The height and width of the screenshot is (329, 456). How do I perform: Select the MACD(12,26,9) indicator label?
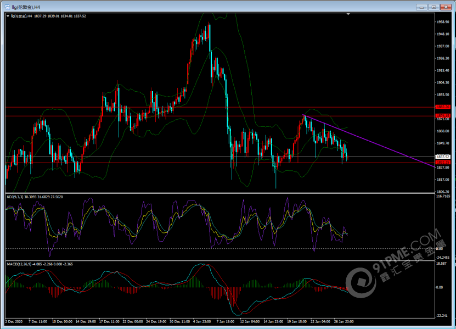[40, 264]
